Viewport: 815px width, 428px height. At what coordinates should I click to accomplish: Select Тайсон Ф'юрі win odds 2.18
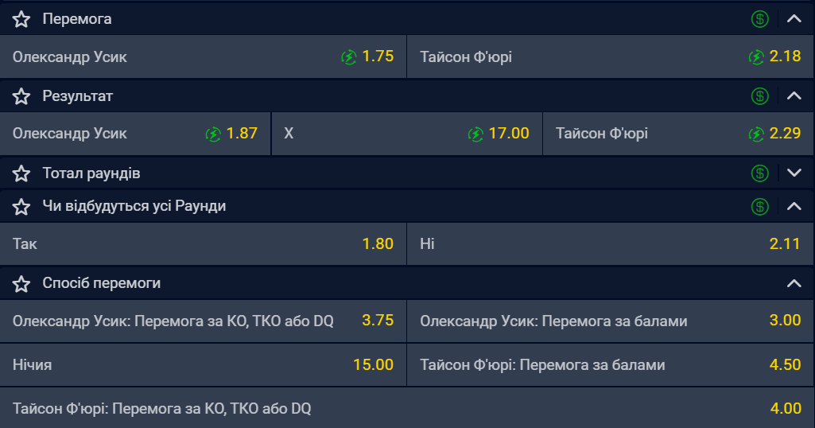[x=610, y=57]
